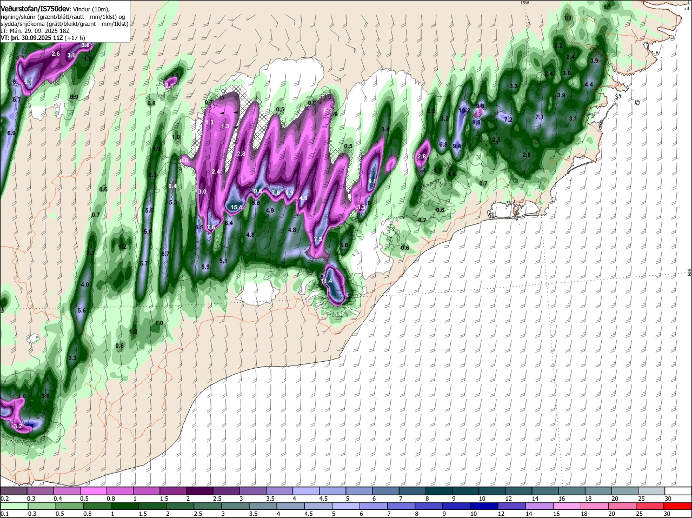This screenshot has height=518, width=692.
Task: Click the white swatch after 30 in the top legend row
Action: point(678,491)
